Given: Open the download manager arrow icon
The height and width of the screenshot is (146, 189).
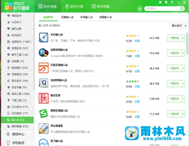Looking at the screenshot, I should coord(140,9).
